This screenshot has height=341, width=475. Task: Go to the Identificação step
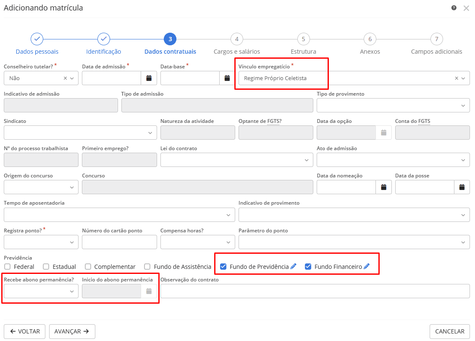coord(104,44)
